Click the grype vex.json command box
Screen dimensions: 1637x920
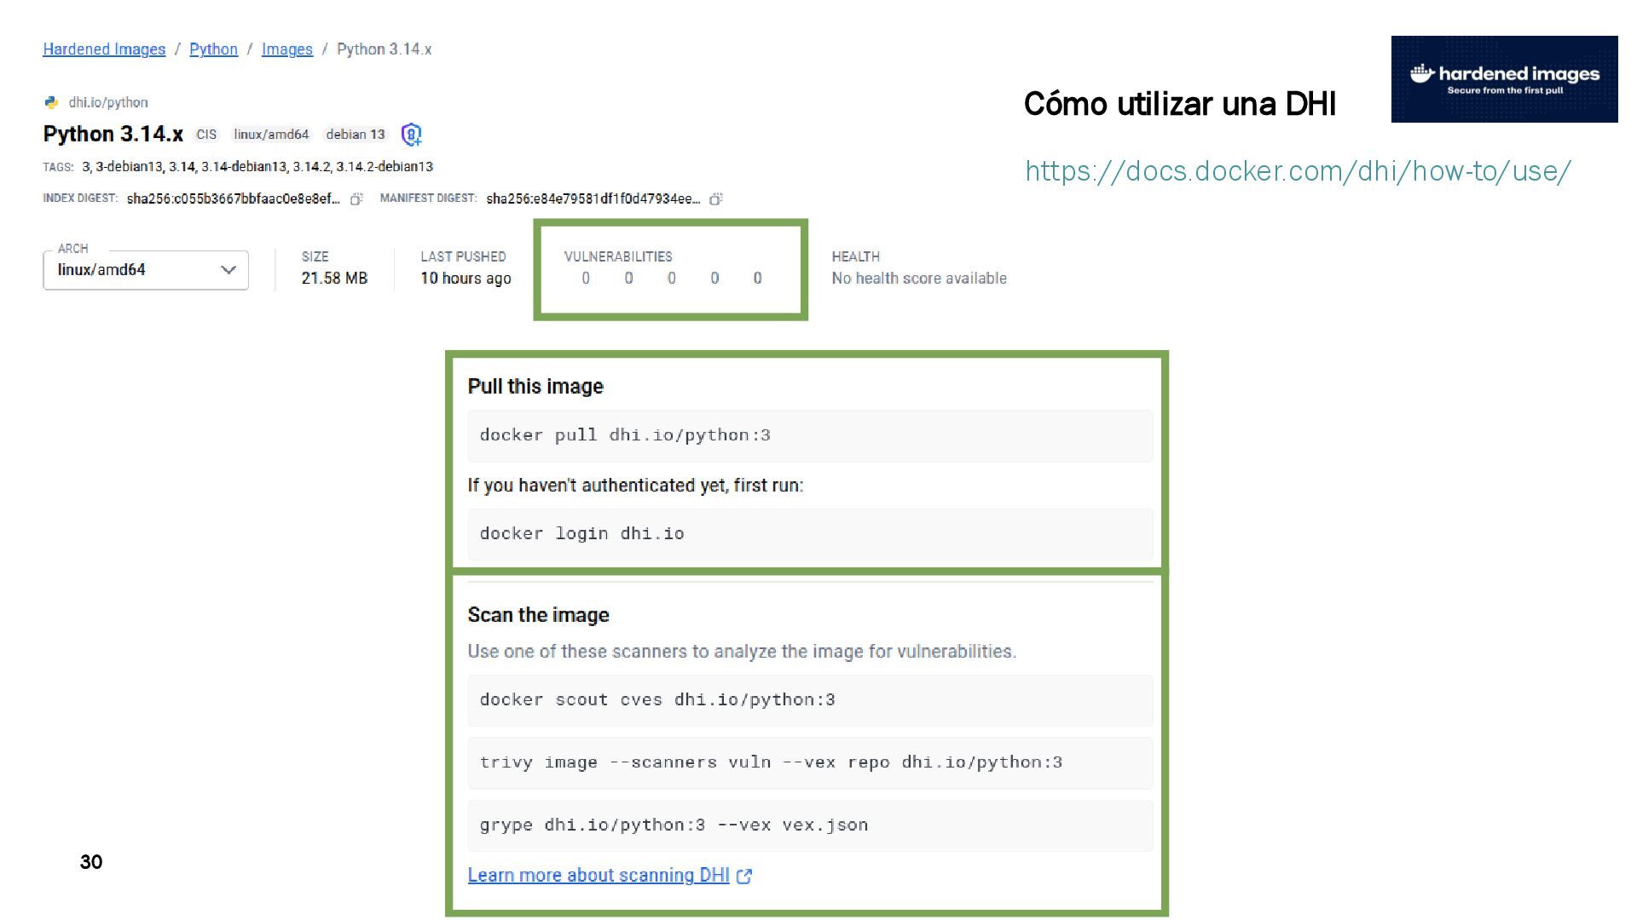point(810,825)
